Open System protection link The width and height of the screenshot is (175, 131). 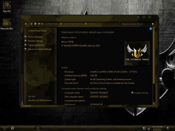coord(36,45)
